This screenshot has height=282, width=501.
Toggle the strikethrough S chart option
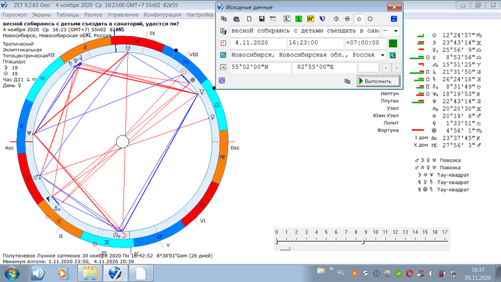click(346, 19)
